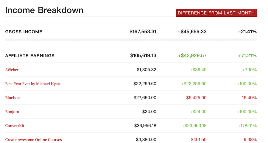This screenshot has width=268, height=143.
Task: Open Best Year Ever by Michael Hyatt link
Action: pos(33,84)
